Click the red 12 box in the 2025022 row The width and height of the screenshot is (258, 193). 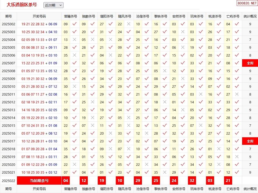[x=84, y=181]
